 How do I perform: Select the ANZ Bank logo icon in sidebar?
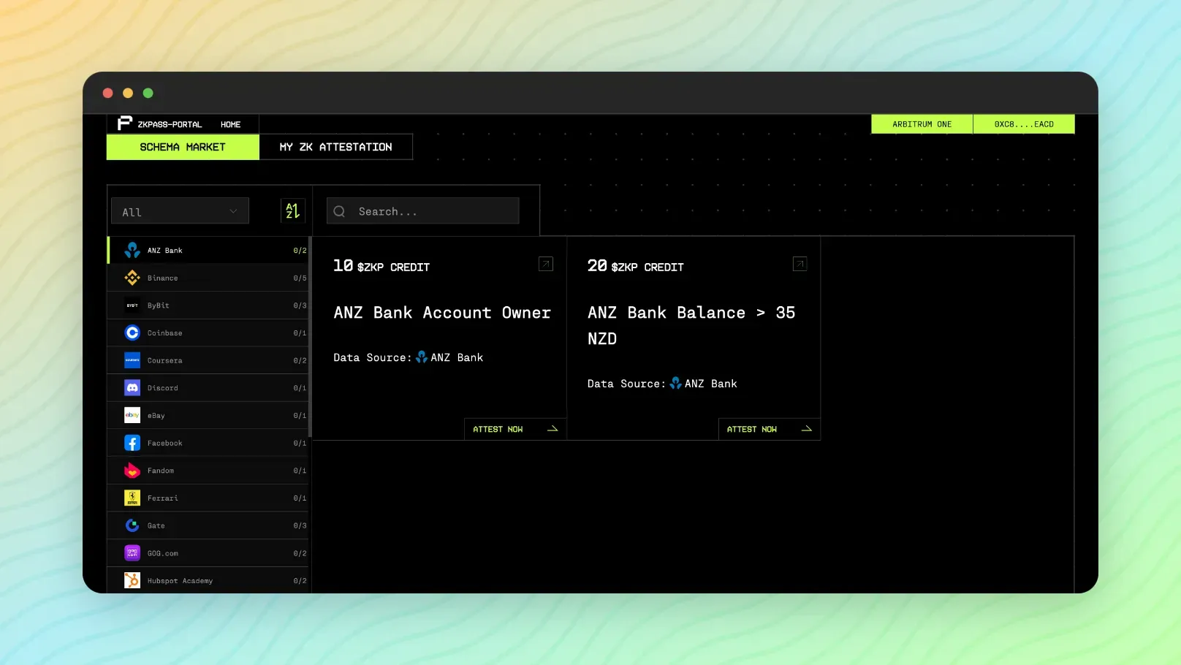click(132, 250)
